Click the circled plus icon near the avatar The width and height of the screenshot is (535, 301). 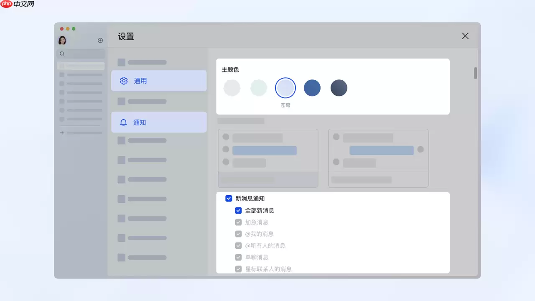click(x=100, y=40)
